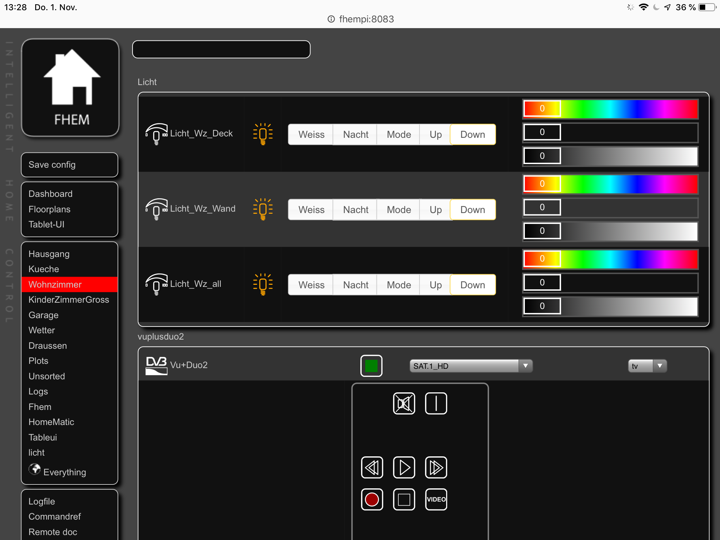Open the Kueche room
Image resolution: width=720 pixels, height=540 pixels.
click(x=44, y=269)
